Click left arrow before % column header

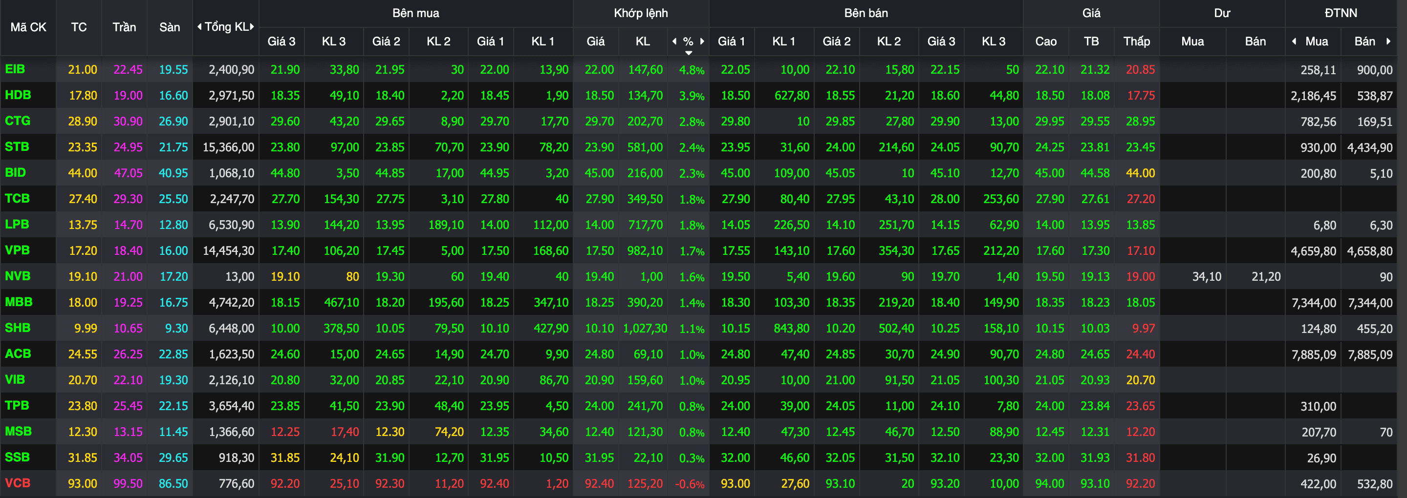click(674, 41)
